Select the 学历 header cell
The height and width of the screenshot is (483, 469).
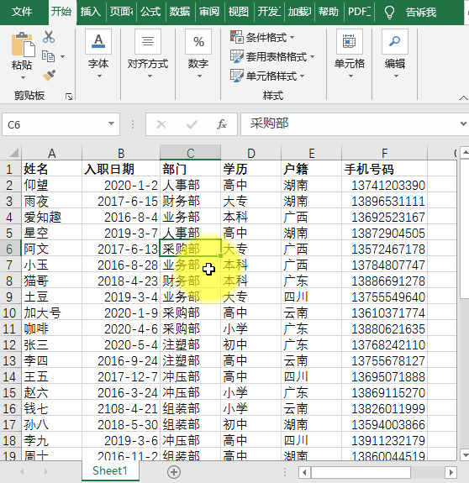[250, 169]
